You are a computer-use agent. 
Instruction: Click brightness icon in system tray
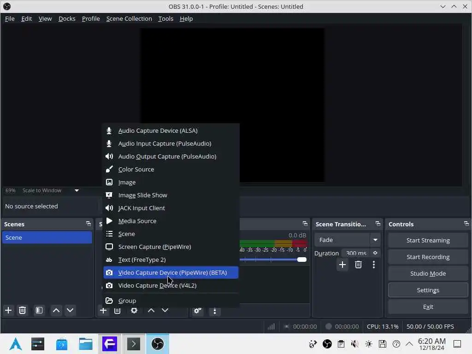tap(369, 344)
